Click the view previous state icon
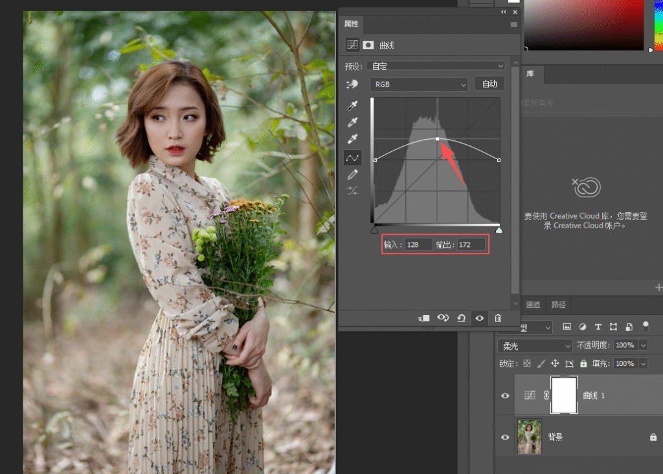 pos(443,318)
